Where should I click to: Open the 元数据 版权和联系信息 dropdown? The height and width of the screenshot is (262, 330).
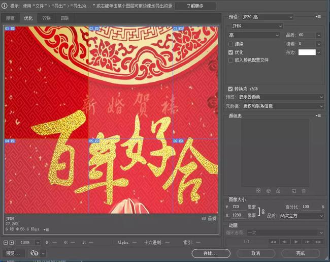[x=283, y=106]
